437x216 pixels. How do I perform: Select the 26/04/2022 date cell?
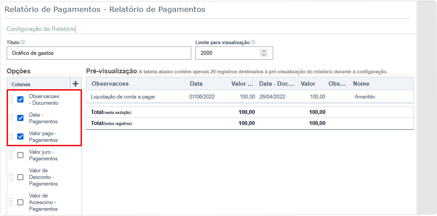(x=272, y=97)
